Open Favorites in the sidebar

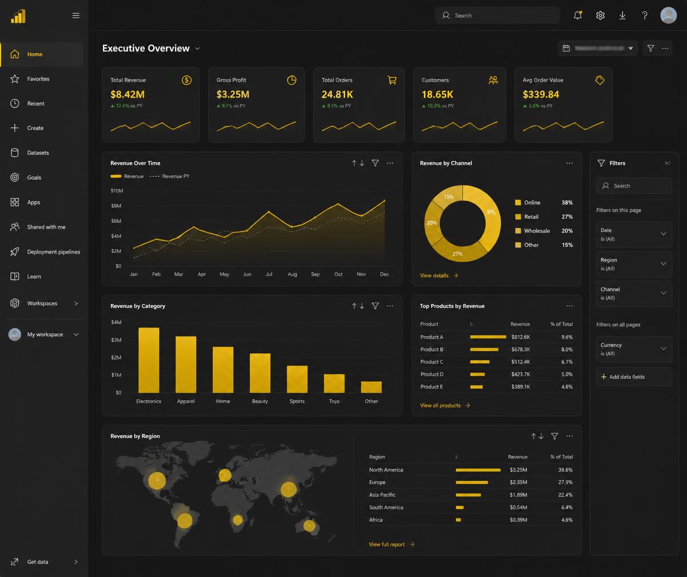point(42,79)
